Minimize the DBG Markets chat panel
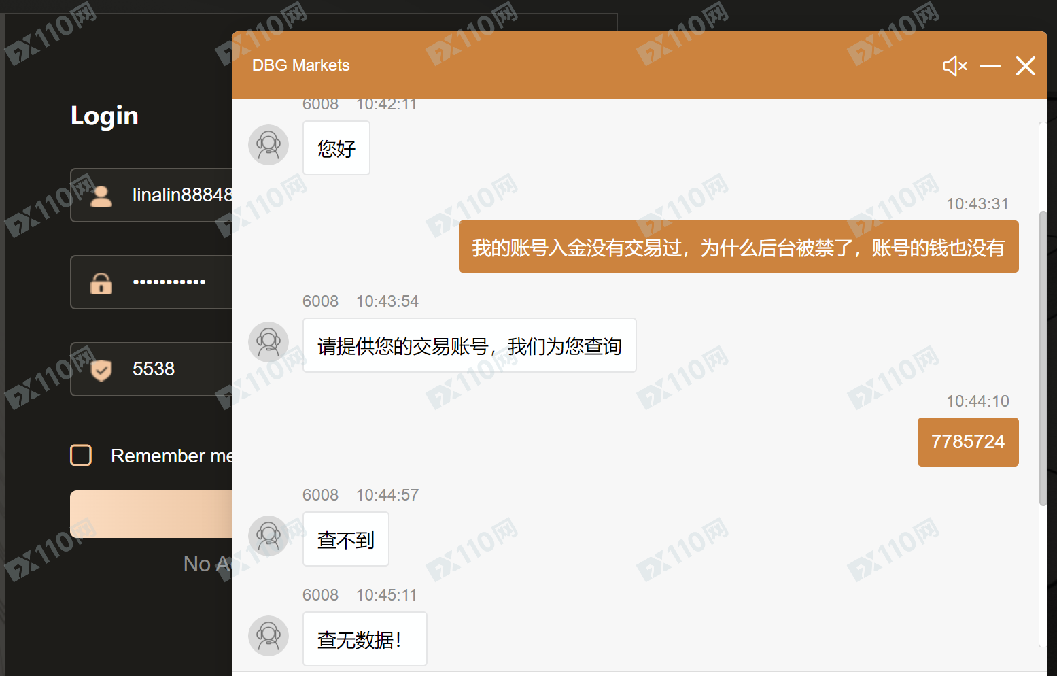 point(990,66)
